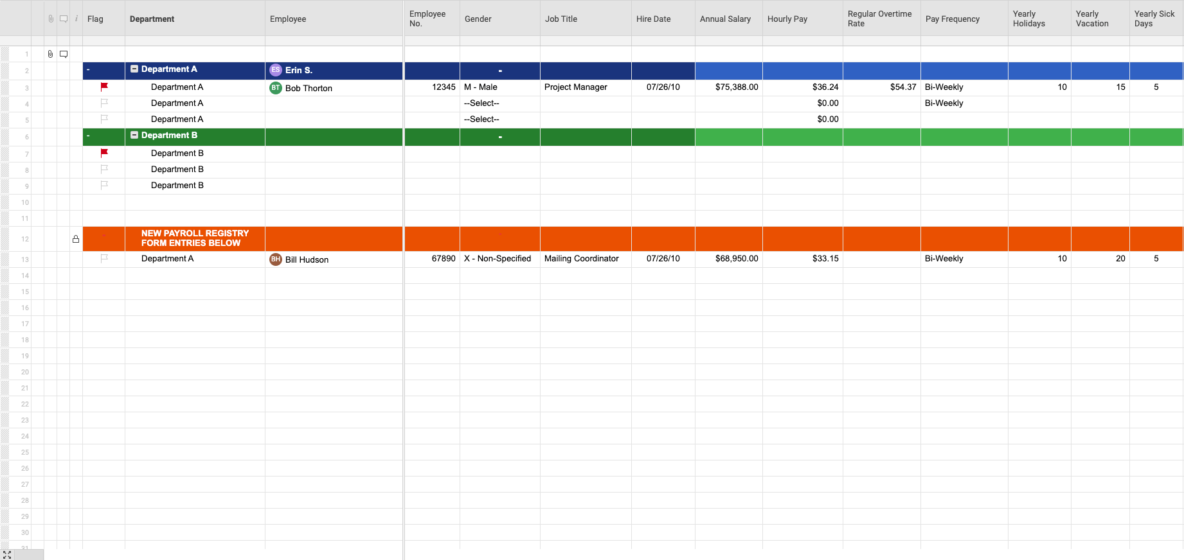Click the Flag column header

[x=103, y=19]
